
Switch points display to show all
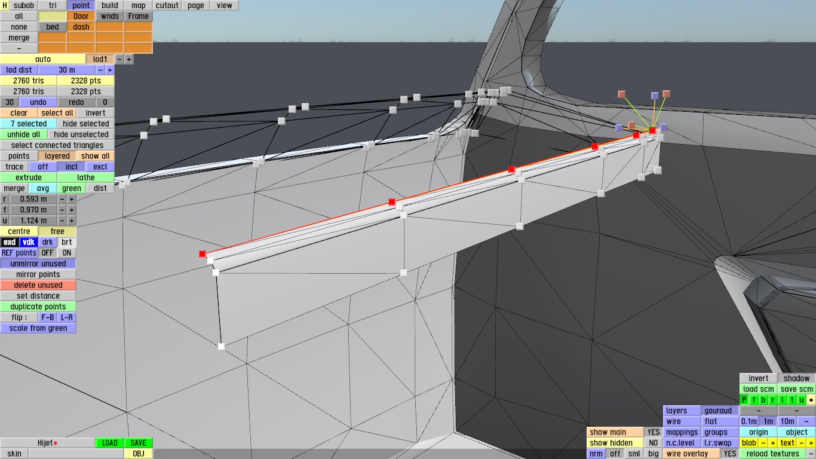96,156
